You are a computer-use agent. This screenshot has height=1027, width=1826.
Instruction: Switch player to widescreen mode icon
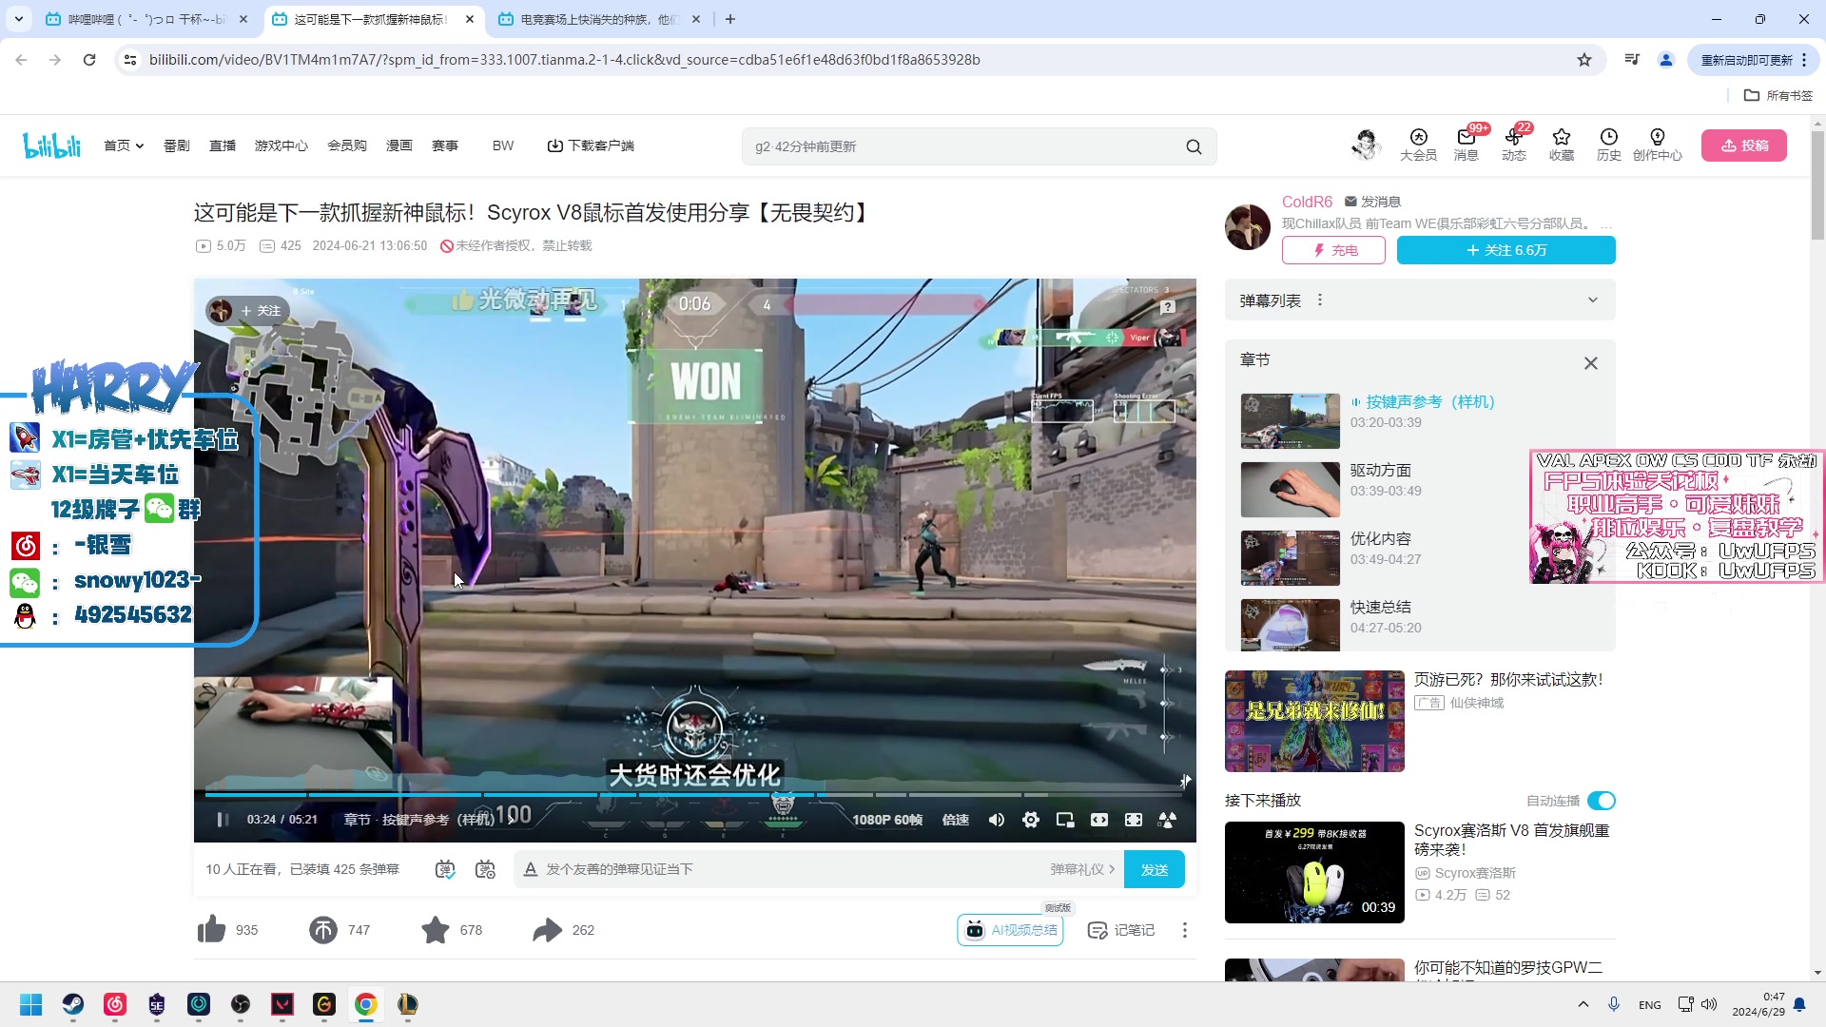pos(1099,820)
